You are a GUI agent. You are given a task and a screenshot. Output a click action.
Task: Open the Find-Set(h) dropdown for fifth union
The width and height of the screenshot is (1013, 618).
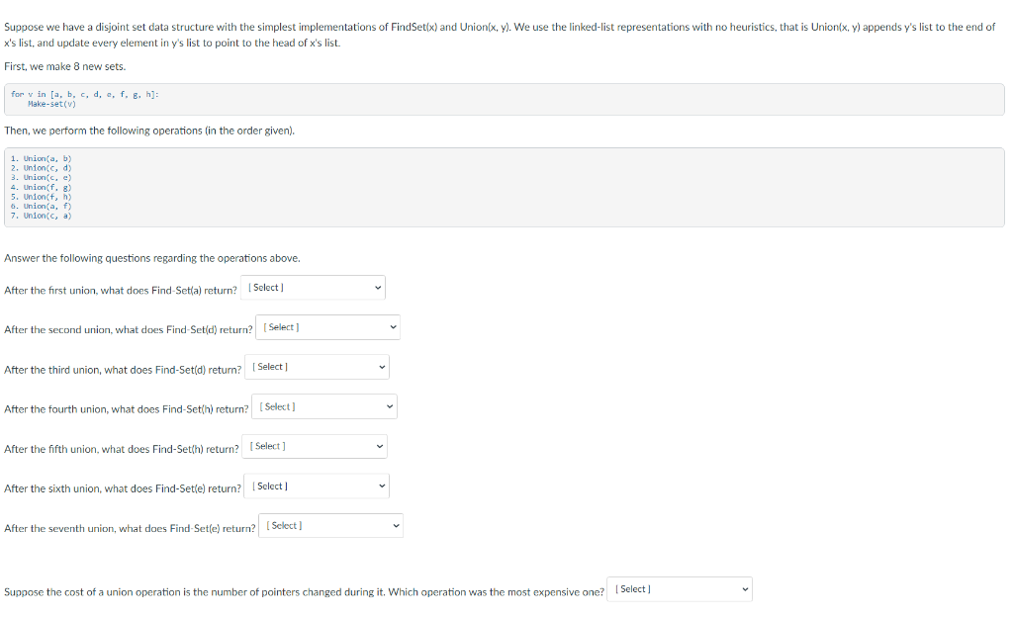tap(314, 446)
